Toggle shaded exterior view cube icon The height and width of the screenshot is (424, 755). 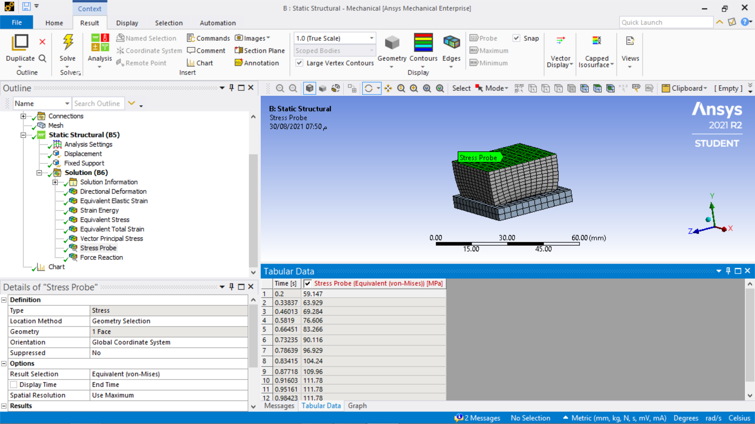coord(309,88)
